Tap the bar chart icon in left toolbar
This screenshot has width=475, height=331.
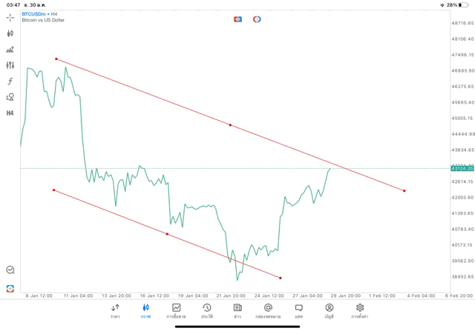click(10, 50)
